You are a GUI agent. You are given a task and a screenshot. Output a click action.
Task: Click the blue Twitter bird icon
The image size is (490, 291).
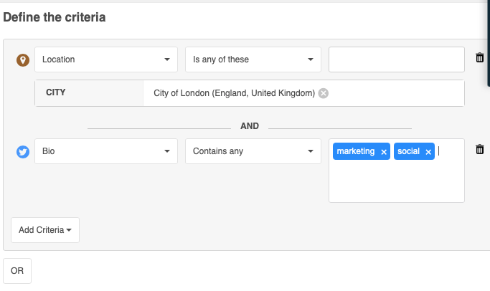(x=23, y=152)
